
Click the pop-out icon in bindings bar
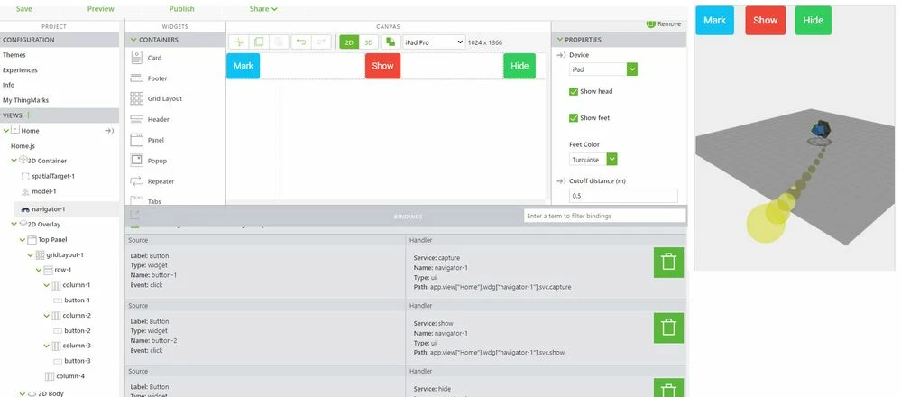135,216
